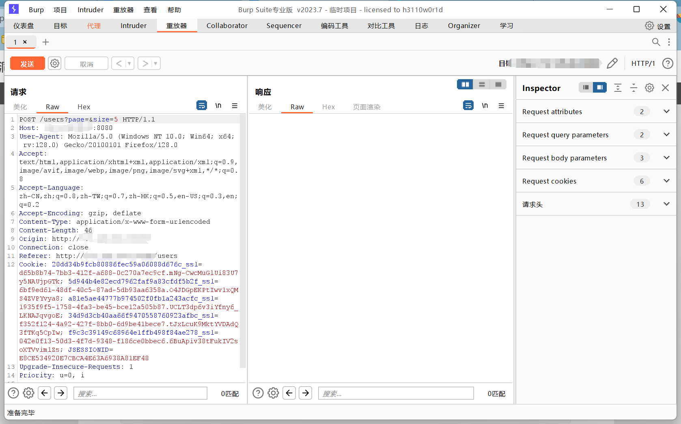Viewport: 681px width, 424px height.
Task: Open the Intruder menu in the menu bar
Action: pyautogui.click(x=91, y=10)
